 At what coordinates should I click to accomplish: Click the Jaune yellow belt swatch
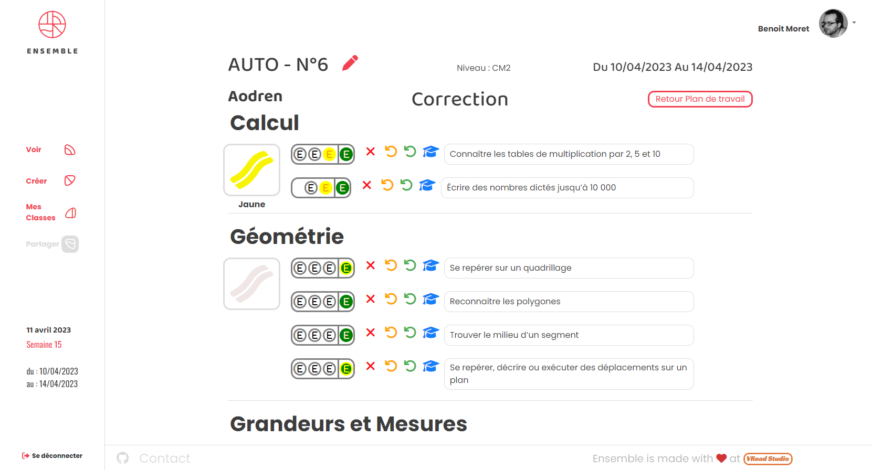[251, 170]
